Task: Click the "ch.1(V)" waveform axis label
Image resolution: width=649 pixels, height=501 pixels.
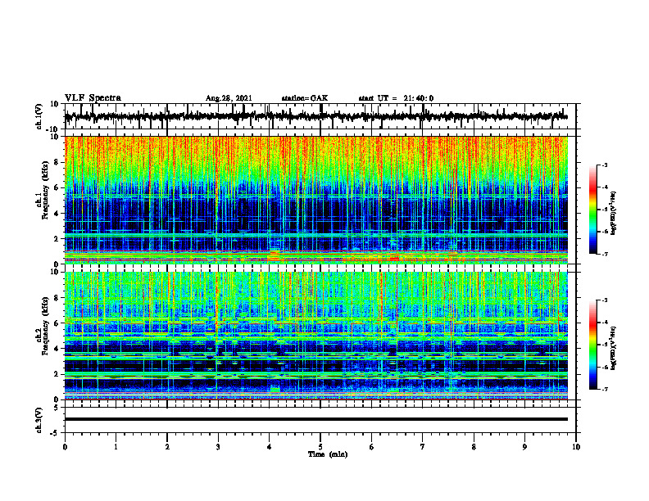Action: [39, 116]
